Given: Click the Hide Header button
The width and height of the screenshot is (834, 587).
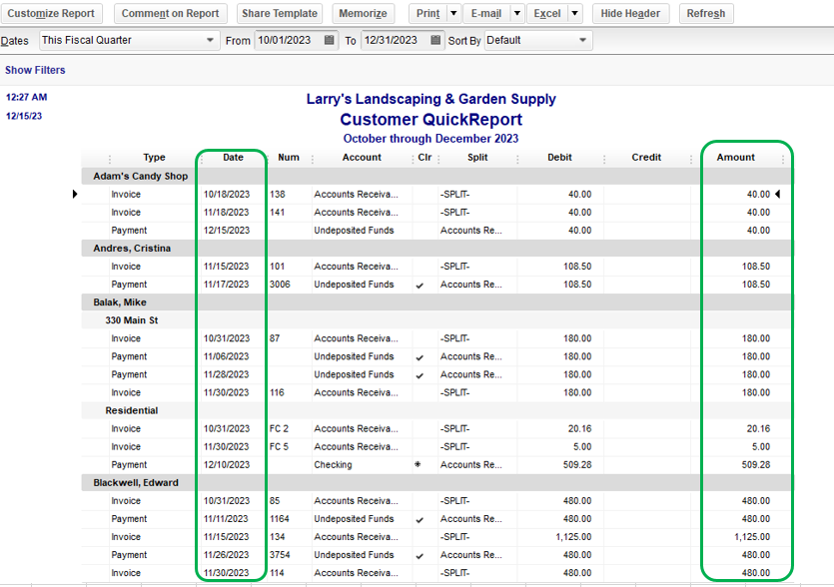Looking at the screenshot, I should click(x=631, y=13).
